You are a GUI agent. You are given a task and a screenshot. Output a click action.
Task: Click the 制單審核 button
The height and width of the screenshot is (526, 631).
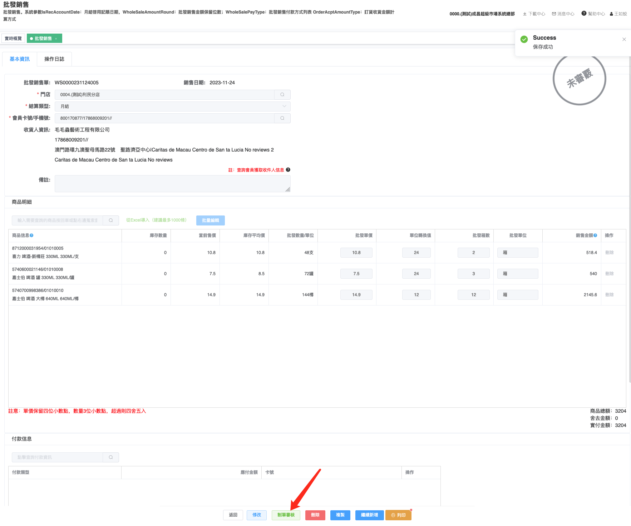286,515
